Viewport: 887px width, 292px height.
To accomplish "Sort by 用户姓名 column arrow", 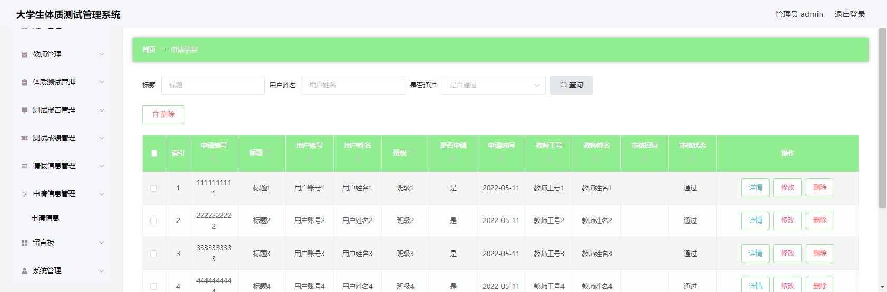I will (357, 158).
